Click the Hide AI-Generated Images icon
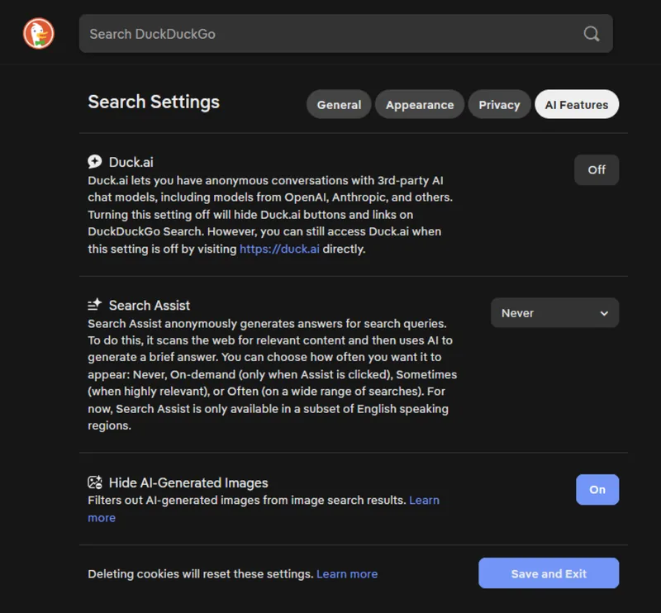The width and height of the screenshot is (661, 613). click(95, 482)
